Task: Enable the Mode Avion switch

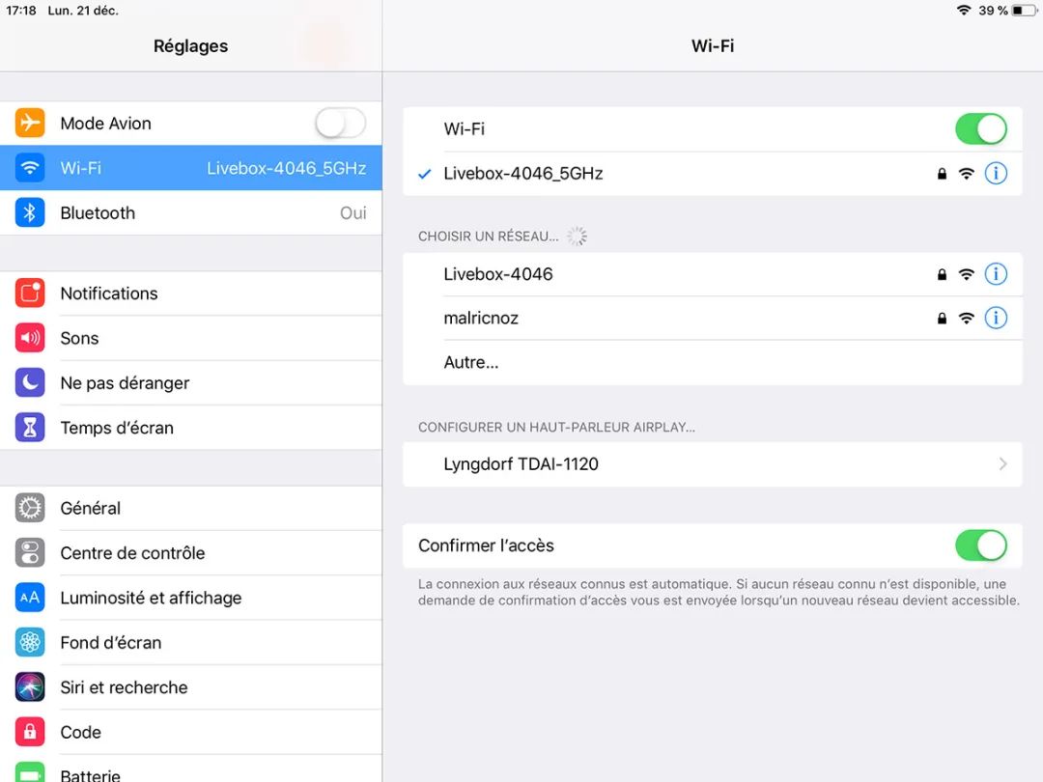Action: [340, 124]
